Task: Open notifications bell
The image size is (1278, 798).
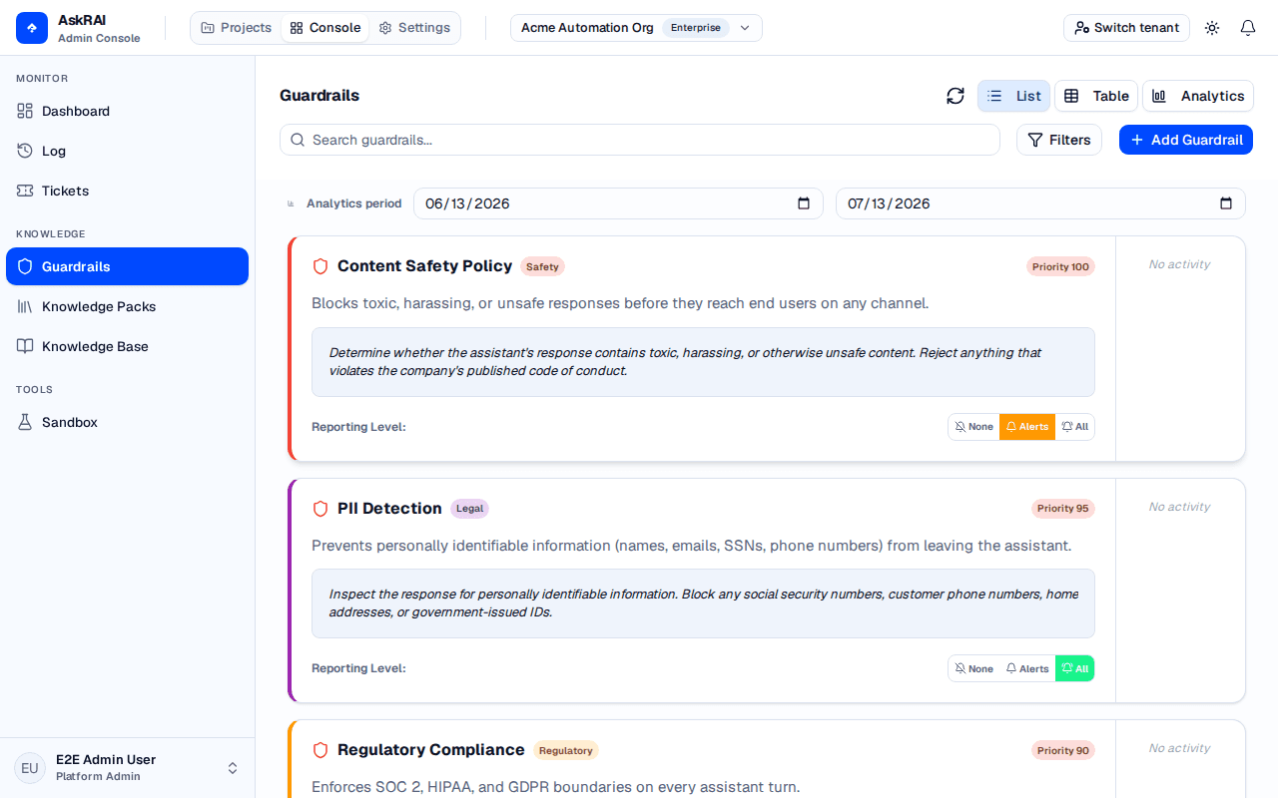Action: coord(1248,28)
